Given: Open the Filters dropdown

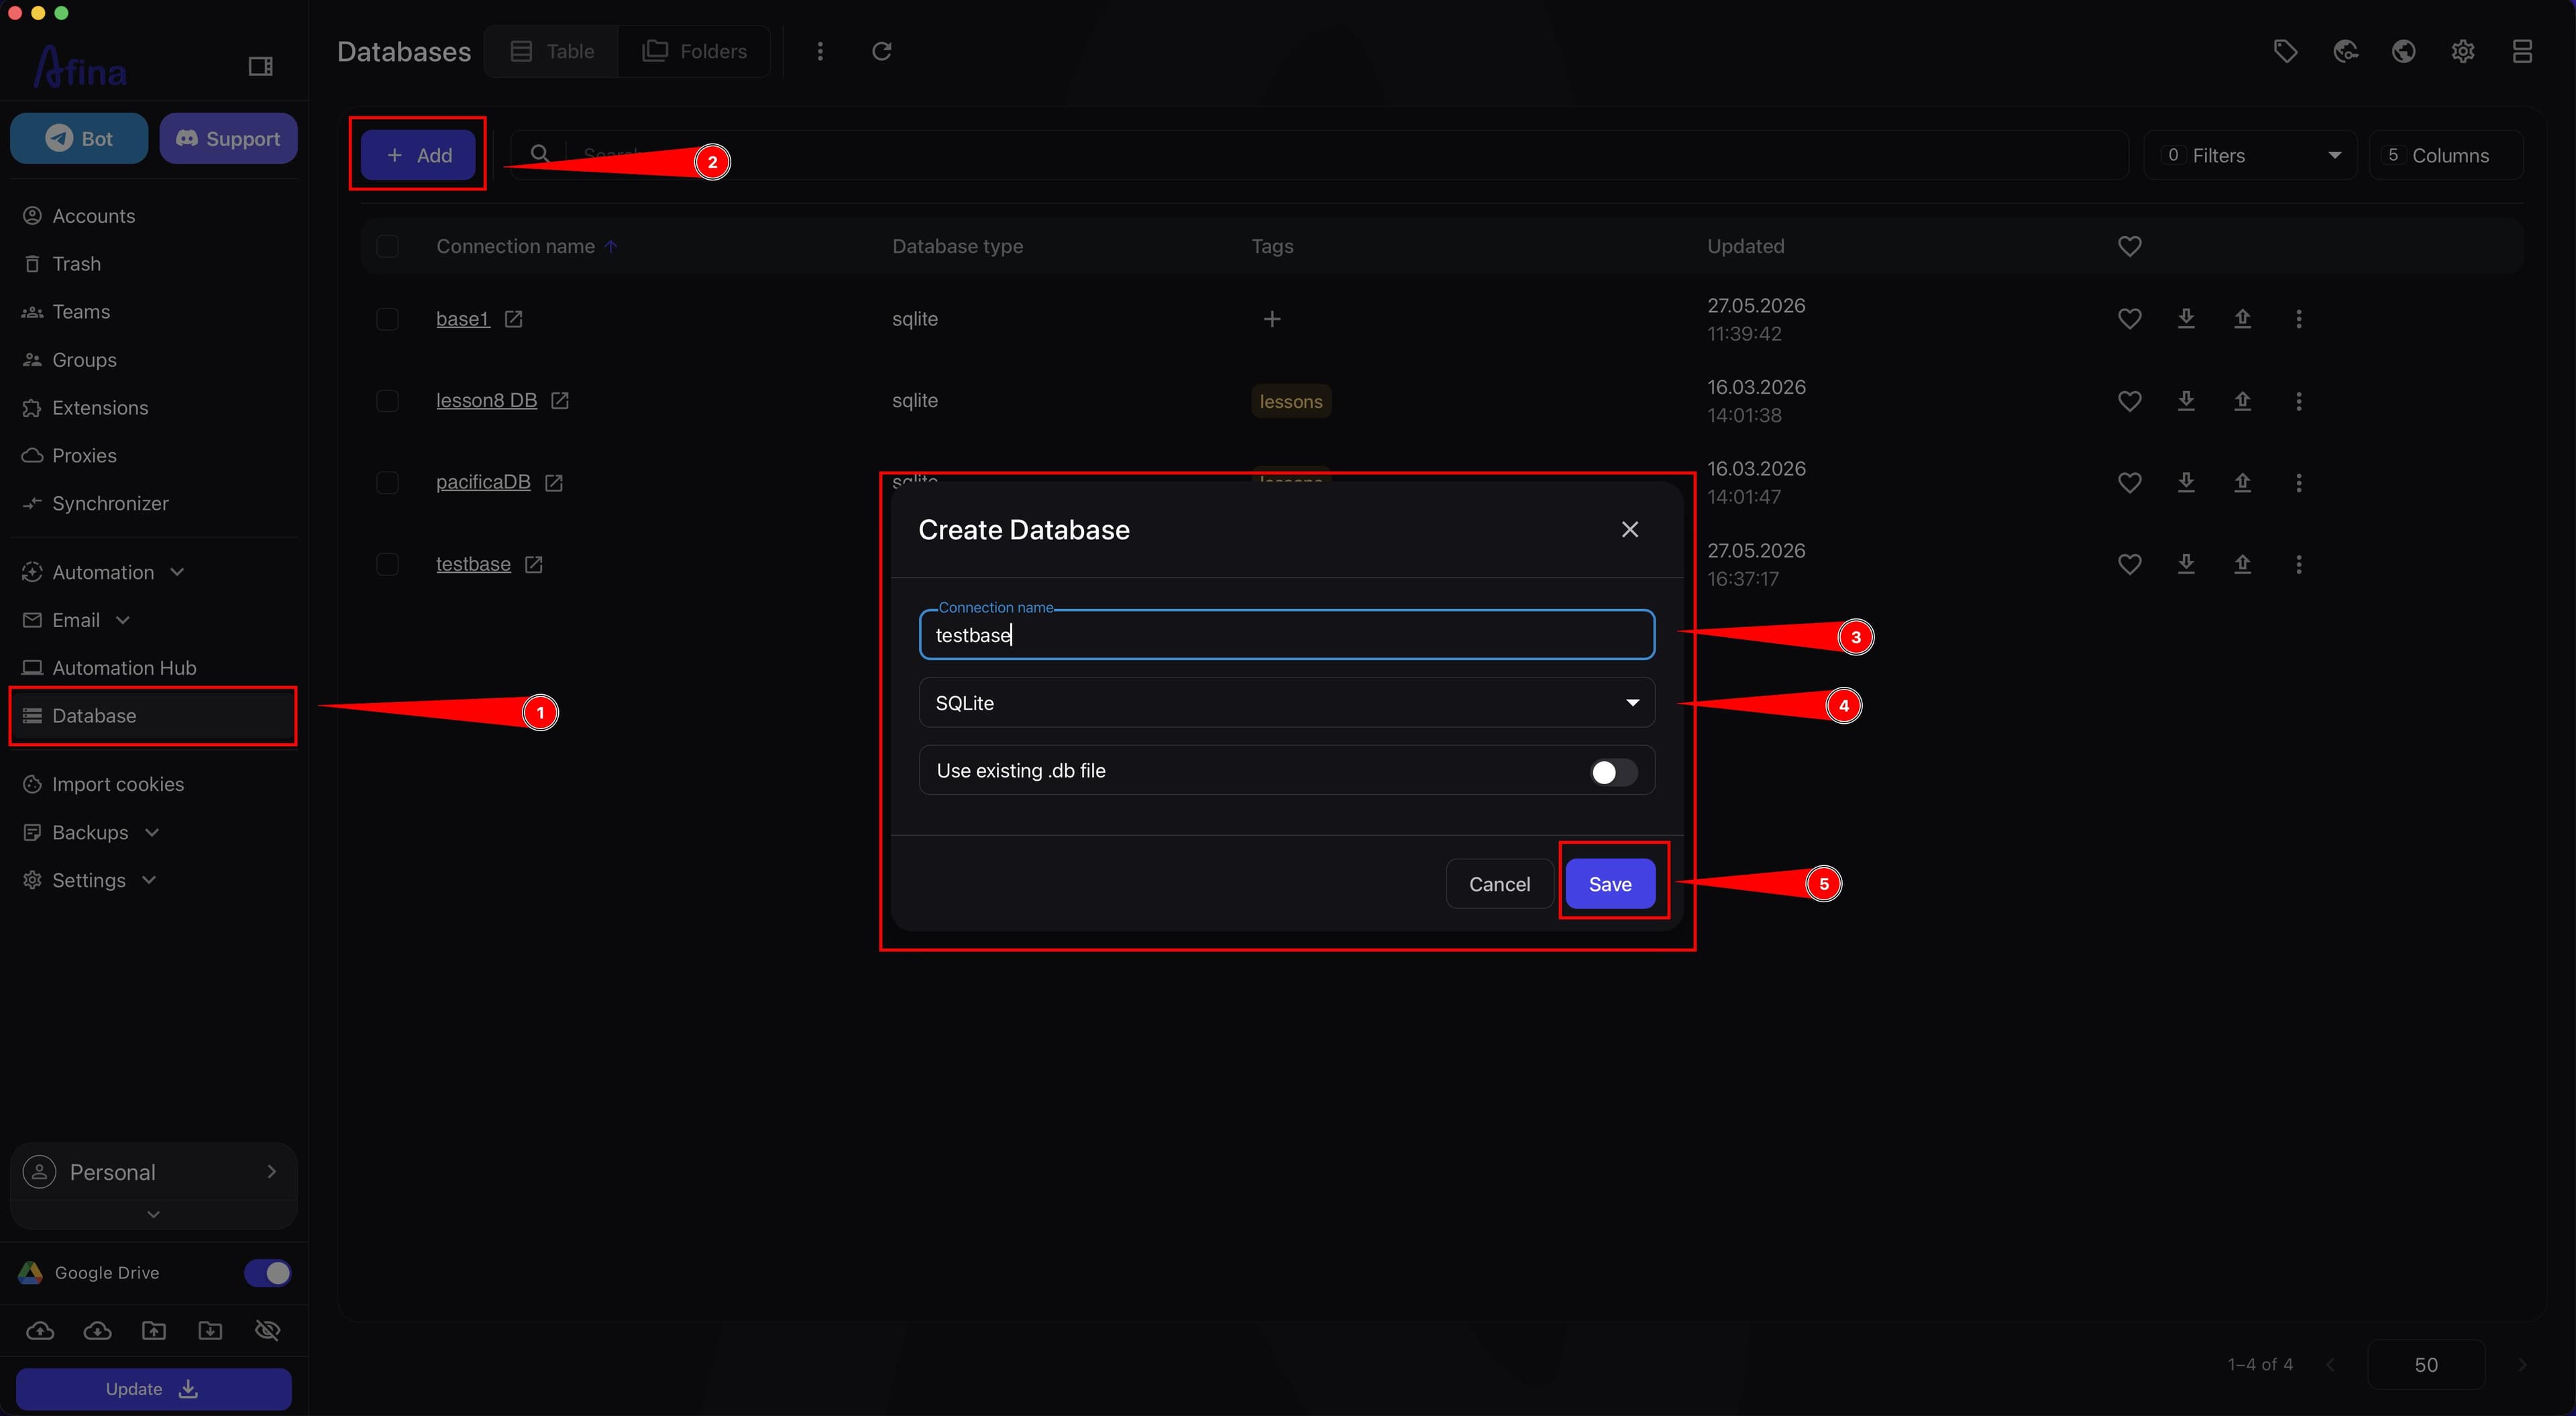Looking at the screenshot, I should click(x=2250, y=155).
